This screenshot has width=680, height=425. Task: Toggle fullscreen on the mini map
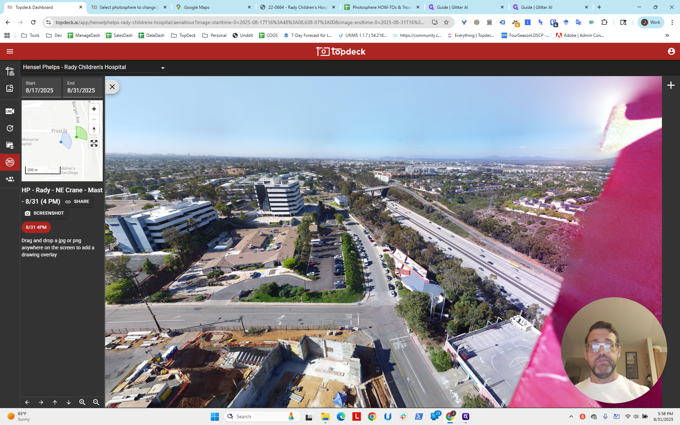[94, 143]
